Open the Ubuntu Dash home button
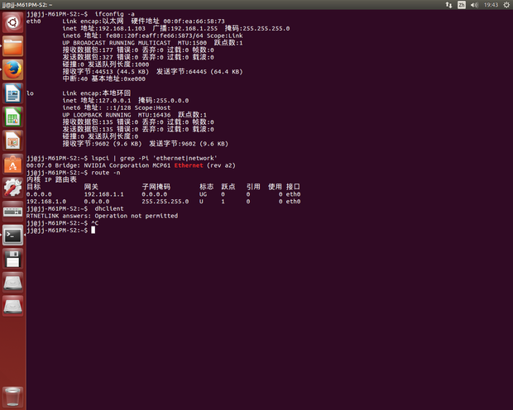The height and width of the screenshot is (410, 513). click(12, 21)
